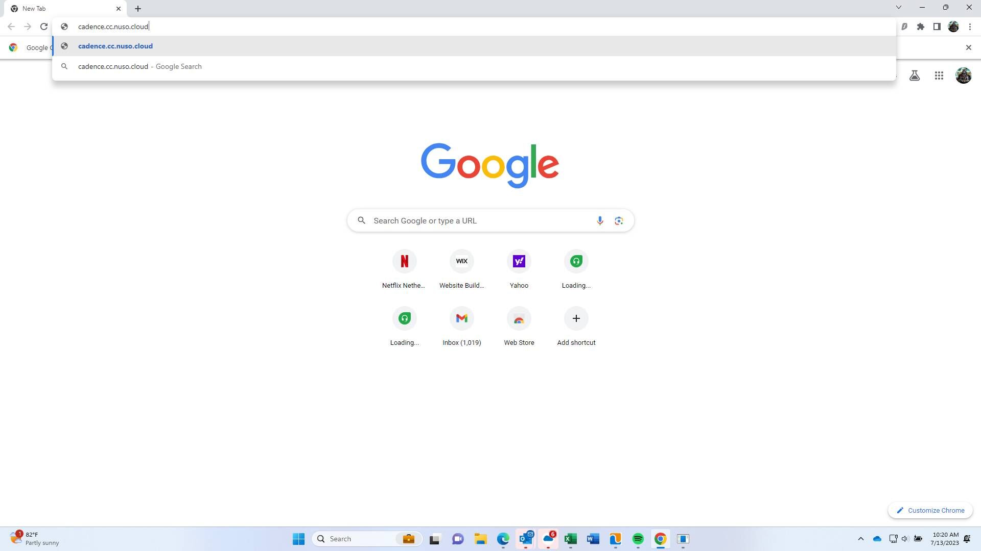
Task: Switch to Chrome taskbar icon
Action: click(660, 539)
